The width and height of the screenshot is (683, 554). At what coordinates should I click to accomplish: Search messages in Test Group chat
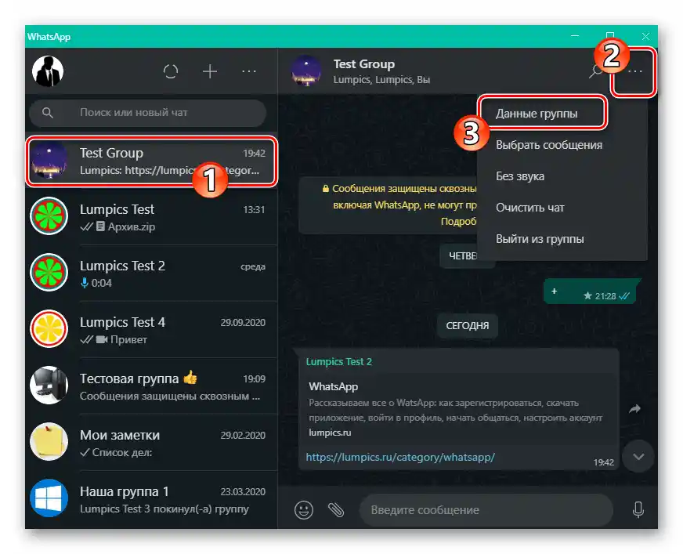(x=595, y=71)
